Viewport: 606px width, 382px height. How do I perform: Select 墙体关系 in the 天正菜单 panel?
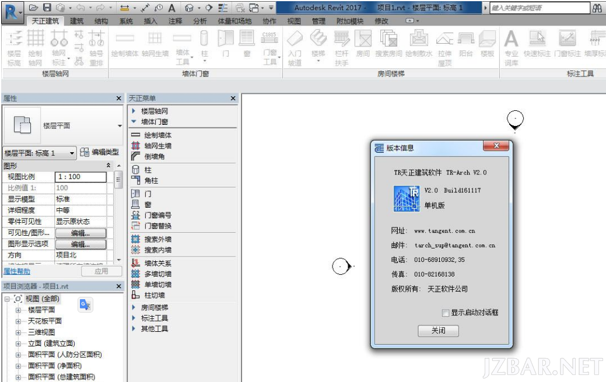tap(152, 263)
